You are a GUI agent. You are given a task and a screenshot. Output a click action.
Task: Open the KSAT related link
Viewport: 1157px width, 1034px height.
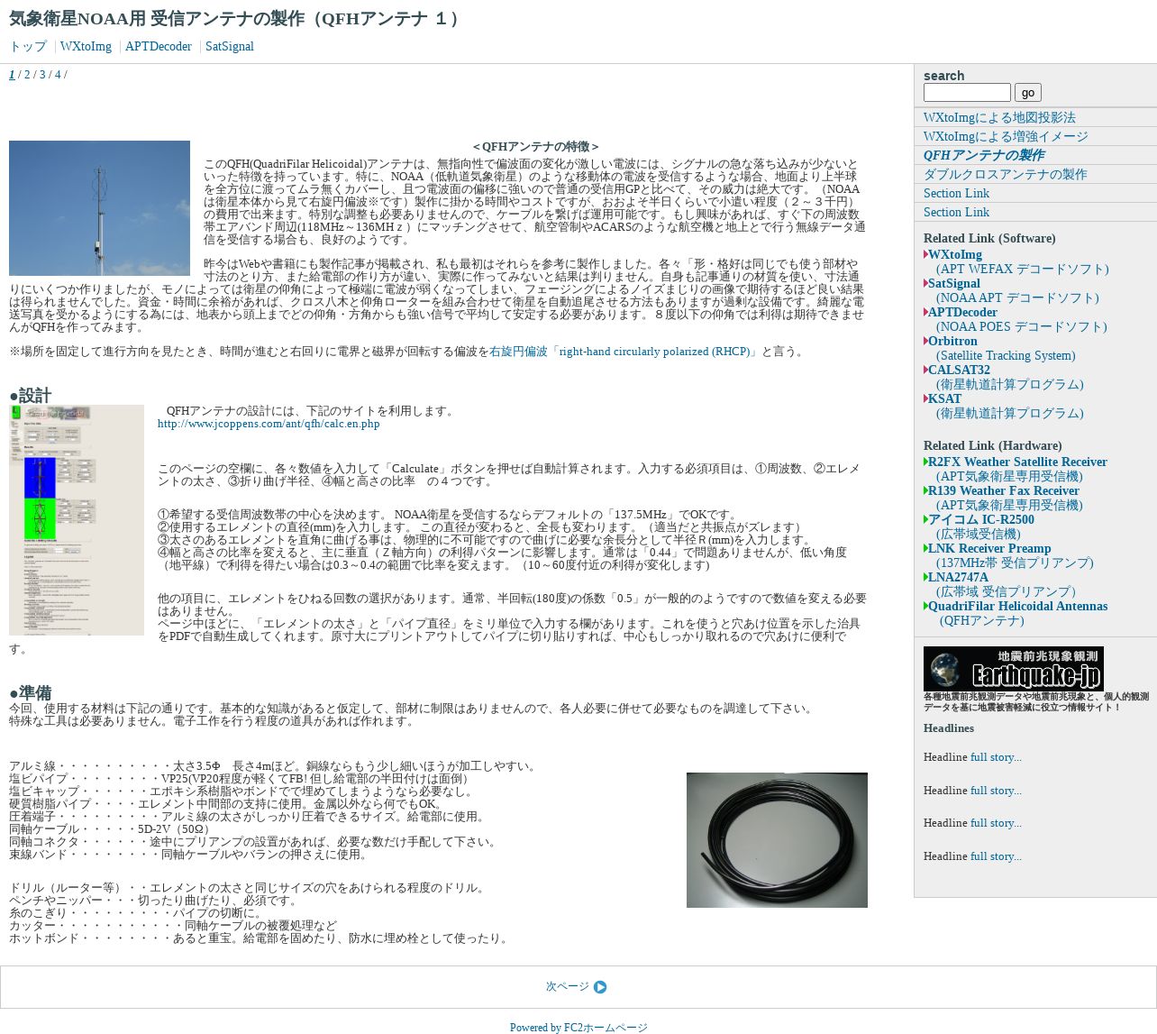[x=944, y=399]
